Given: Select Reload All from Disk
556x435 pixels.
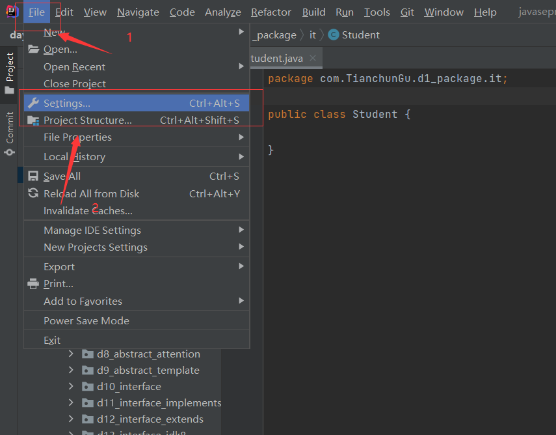Looking at the screenshot, I should click(137, 193).
